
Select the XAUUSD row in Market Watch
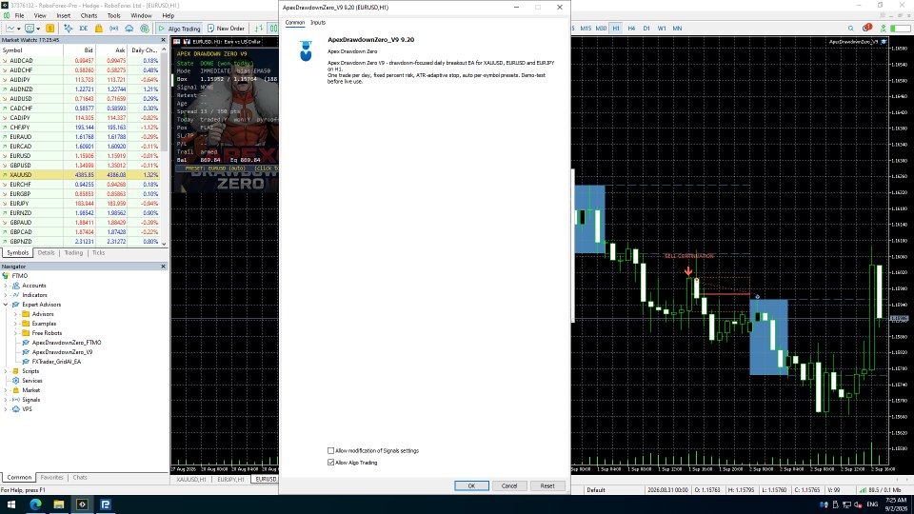[80, 175]
